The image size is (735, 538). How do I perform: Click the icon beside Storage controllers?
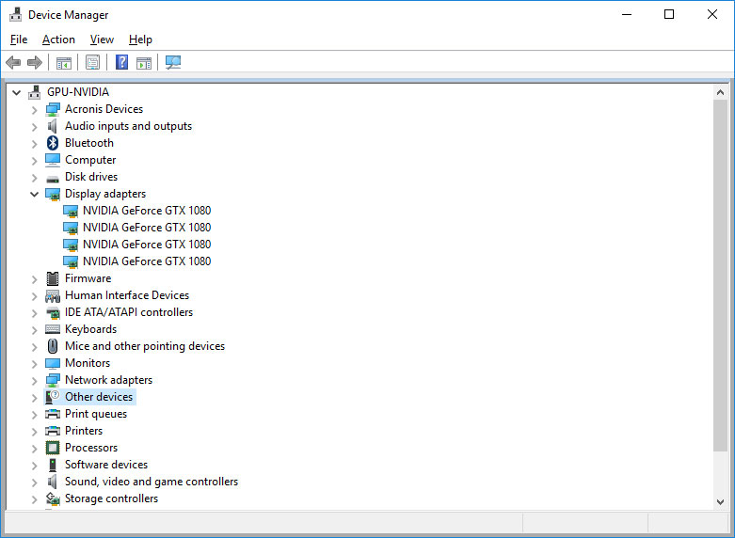click(53, 498)
